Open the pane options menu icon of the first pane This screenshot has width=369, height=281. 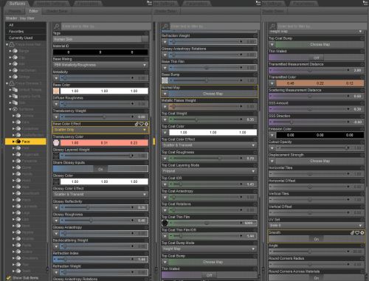[x=149, y=3]
